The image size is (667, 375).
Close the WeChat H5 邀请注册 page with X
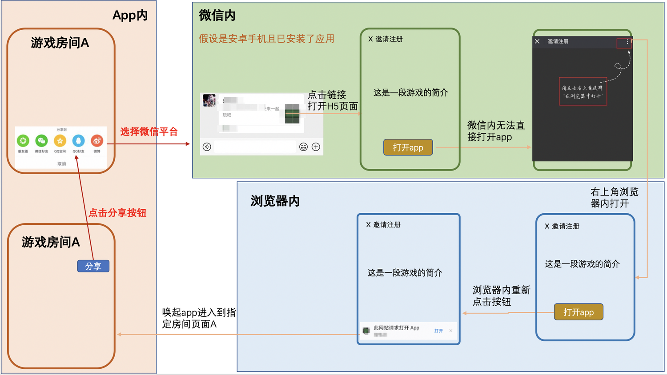click(x=370, y=39)
